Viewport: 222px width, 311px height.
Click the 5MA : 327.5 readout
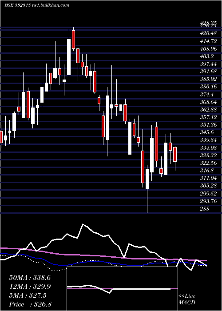click(x=28, y=295)
